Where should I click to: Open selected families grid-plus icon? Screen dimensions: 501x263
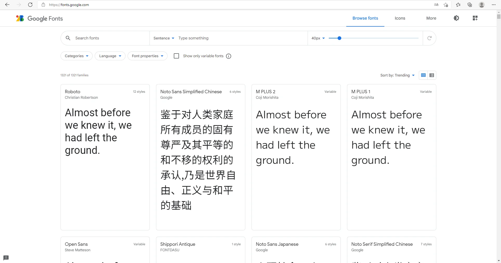click(x=475, y=18)
